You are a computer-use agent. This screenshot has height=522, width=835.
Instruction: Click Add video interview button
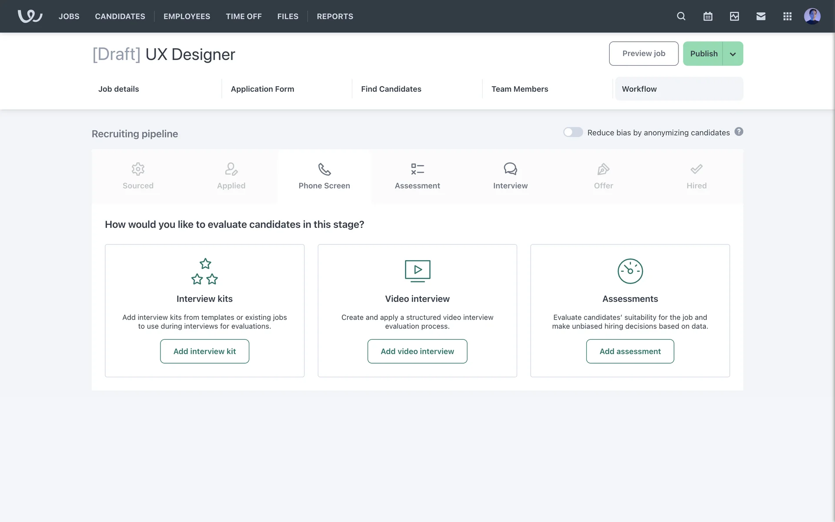point(417,351)
